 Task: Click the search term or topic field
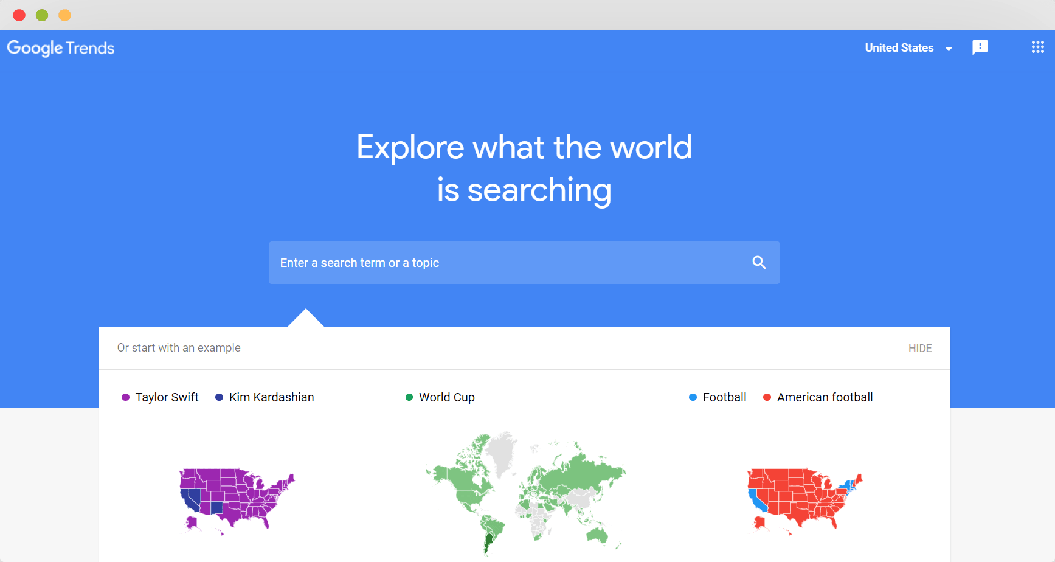click(524, 263)
